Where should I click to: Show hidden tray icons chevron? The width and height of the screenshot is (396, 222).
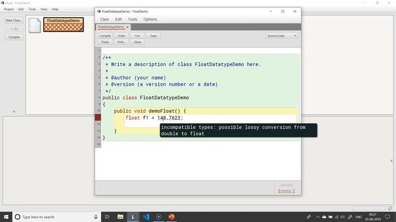[318, 216]
